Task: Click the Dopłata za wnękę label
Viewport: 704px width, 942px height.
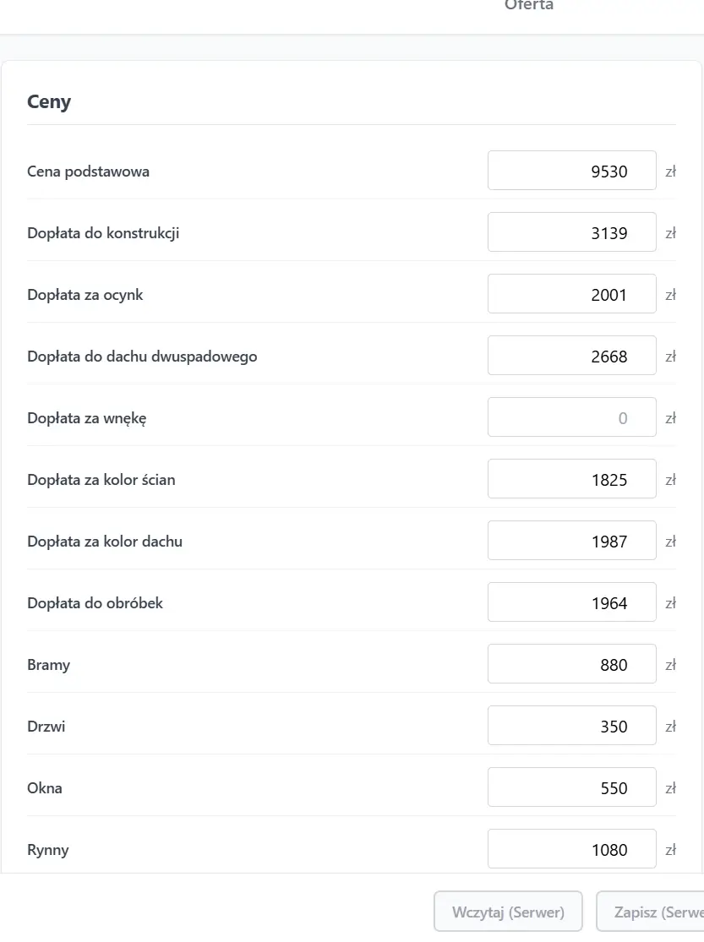Action: 86,418
